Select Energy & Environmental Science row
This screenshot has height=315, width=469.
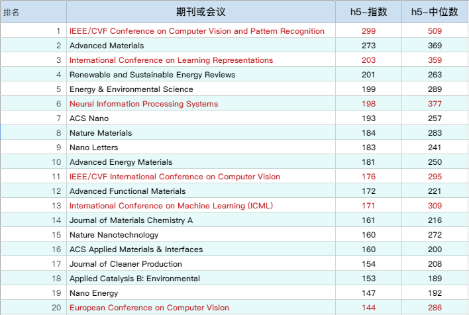coord(131,89)
